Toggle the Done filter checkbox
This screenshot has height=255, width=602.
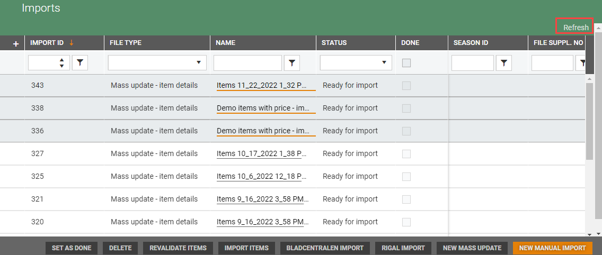(406, 63)
